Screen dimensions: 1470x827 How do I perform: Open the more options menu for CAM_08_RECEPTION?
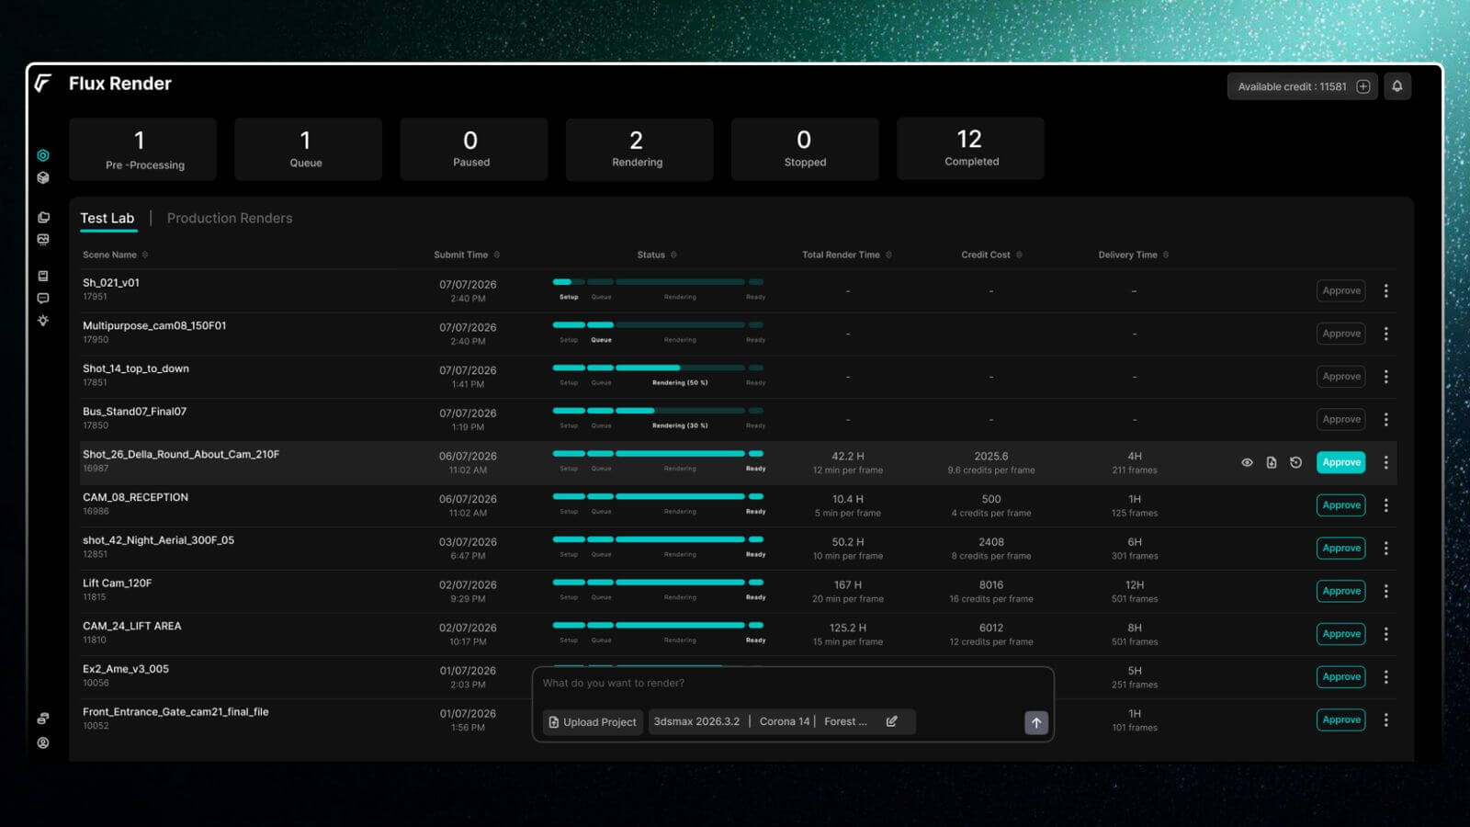pos(1386,505)
